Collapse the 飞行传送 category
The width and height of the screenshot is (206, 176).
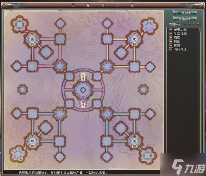point(171,49)
